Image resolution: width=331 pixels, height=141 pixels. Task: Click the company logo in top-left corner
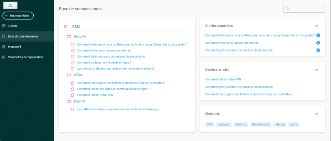10,5
